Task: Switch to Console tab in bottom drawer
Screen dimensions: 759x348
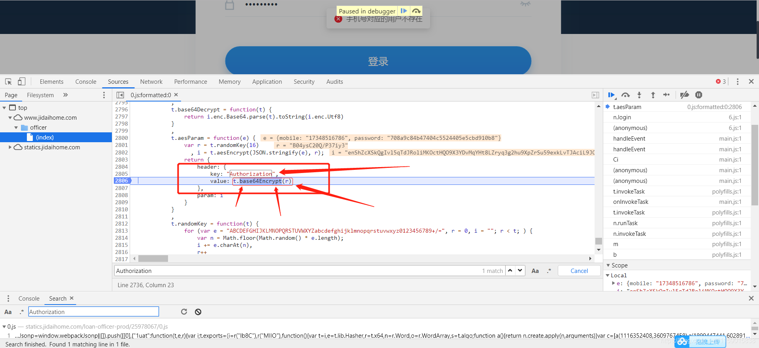Action: click(x=29, y=298)
